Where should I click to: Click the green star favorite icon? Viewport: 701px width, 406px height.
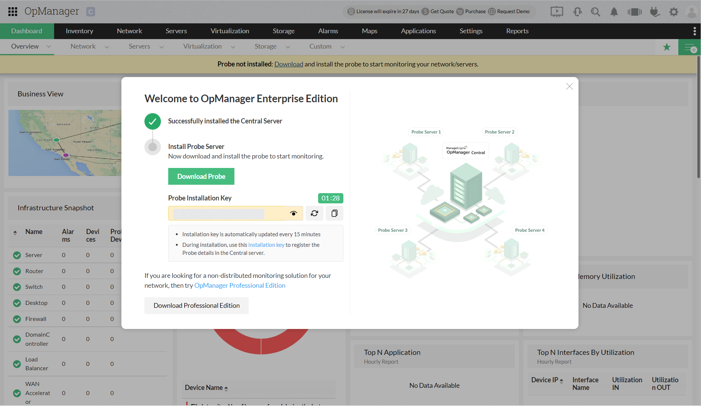667,47
